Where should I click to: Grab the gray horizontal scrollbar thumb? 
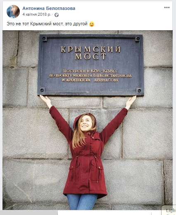click(29, 213)
